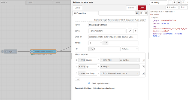Open the 'all nodes' debug filter dropdown

tap(172, 7)
